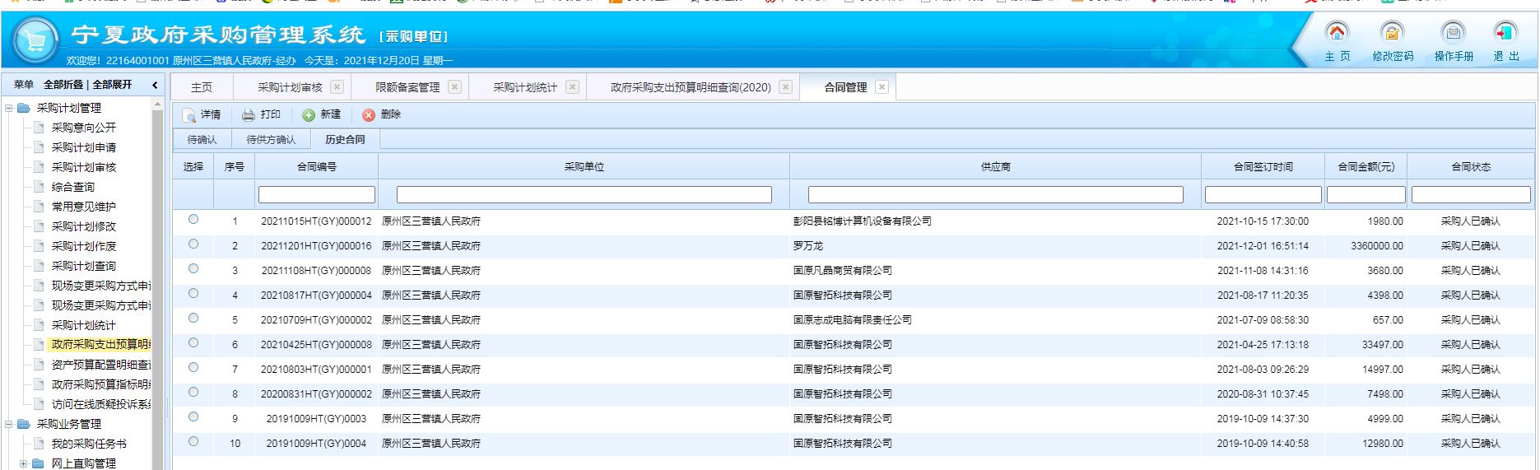Collapse the 采购计划管理 tree node
The image size is (1540, 470).
click(9, 108)
